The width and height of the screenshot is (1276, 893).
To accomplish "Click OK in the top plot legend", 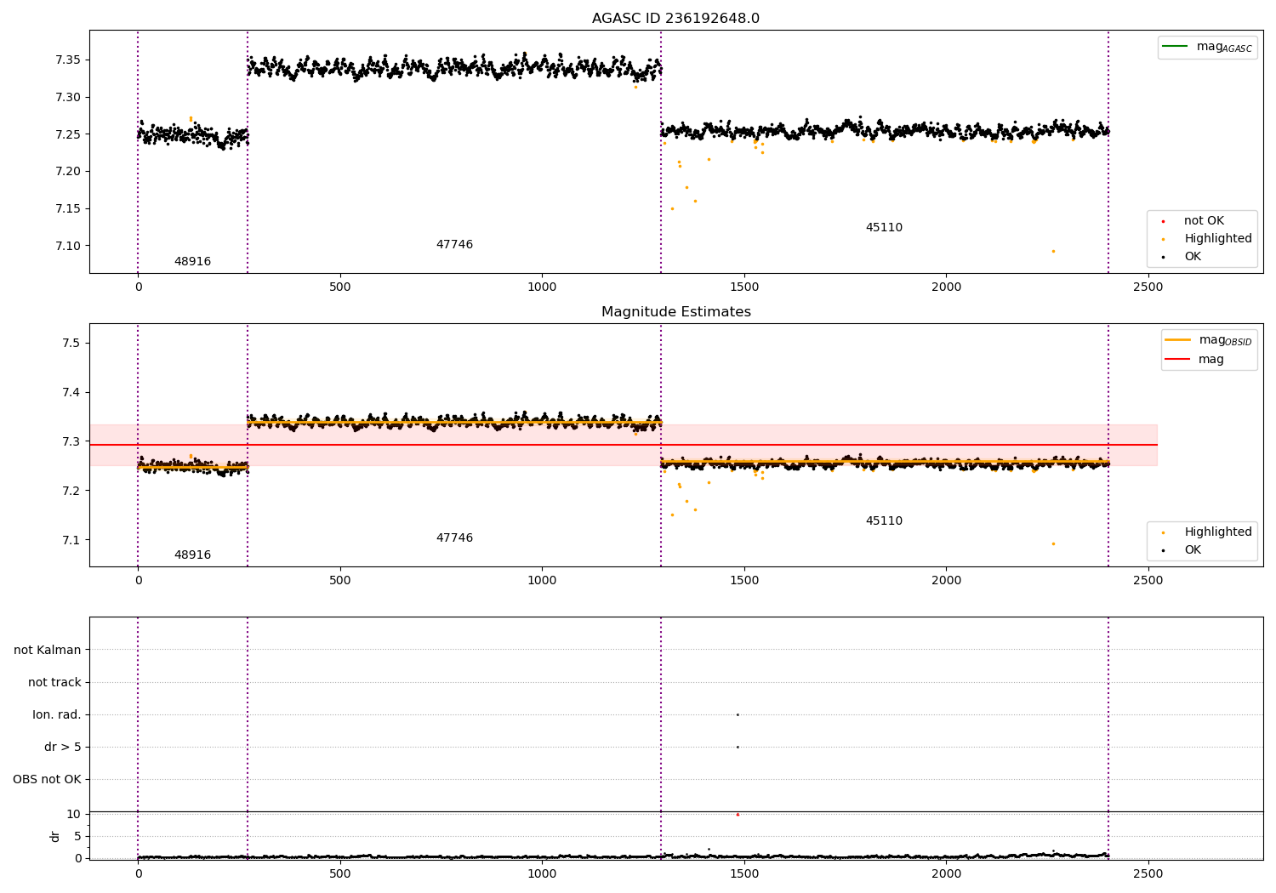I will pyautogui.click(x=1181, y=257).
